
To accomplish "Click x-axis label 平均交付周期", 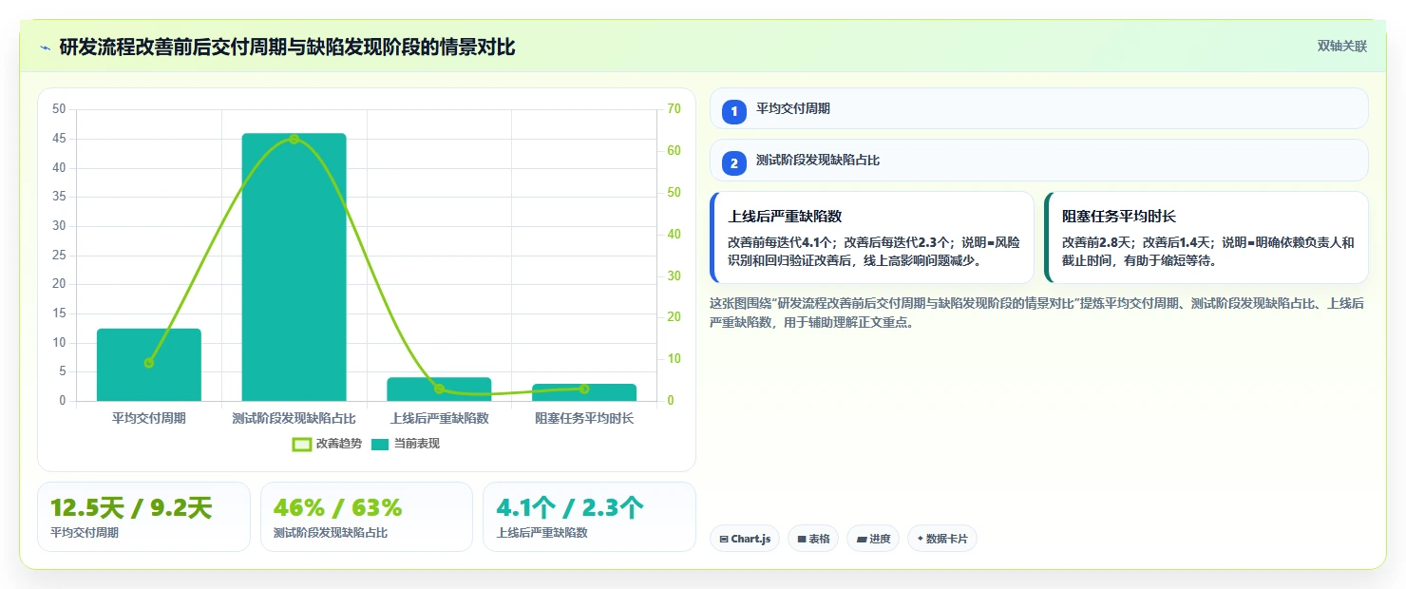I will 149,418.
